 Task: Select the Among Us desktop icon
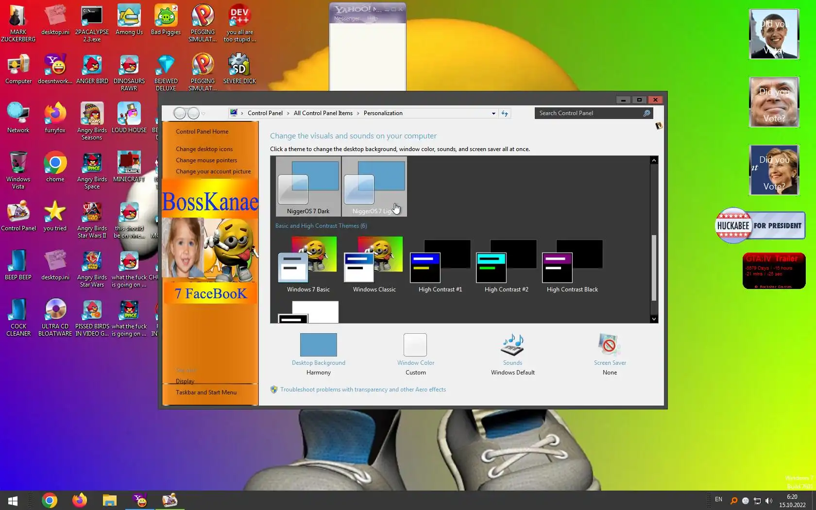tap(129, 20)
